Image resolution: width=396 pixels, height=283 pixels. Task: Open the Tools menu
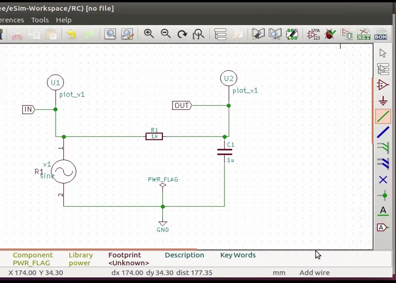[x=40, y=20]
